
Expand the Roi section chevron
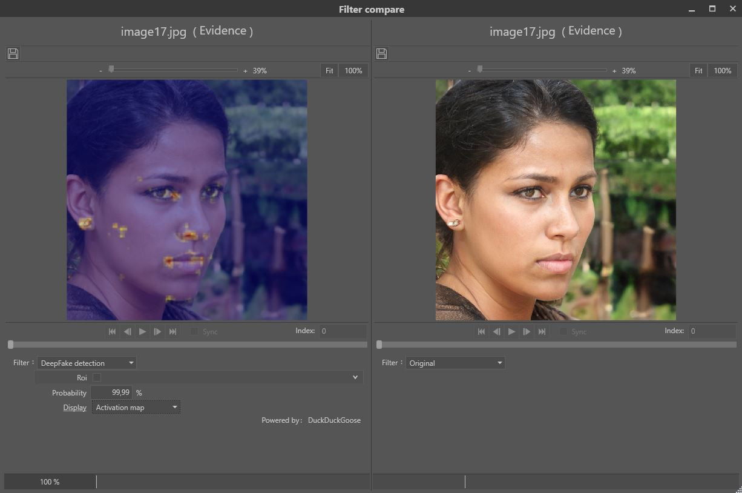click(355, 377)
